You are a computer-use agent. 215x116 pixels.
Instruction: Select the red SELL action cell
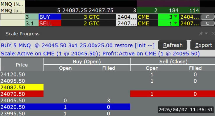point(49,23)
